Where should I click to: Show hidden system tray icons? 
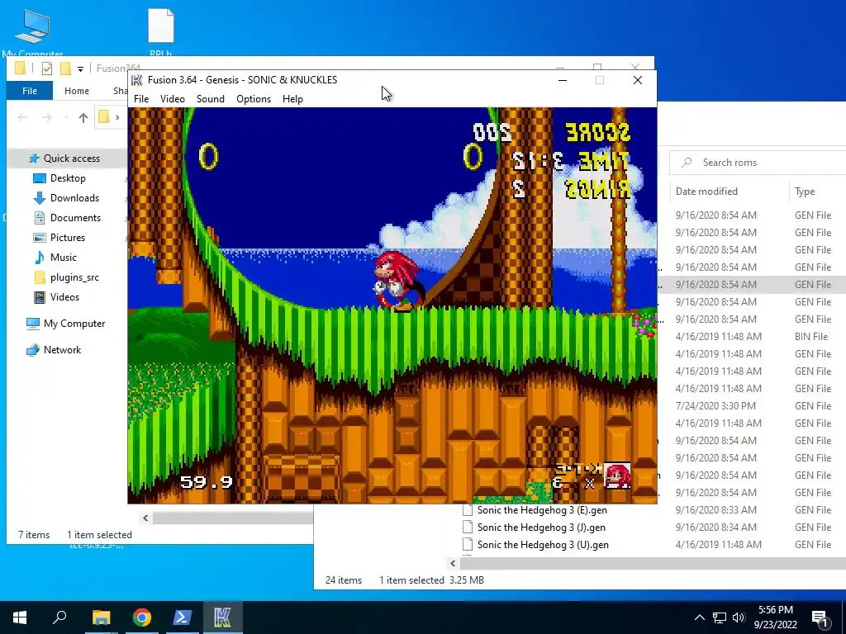point(699,617)
